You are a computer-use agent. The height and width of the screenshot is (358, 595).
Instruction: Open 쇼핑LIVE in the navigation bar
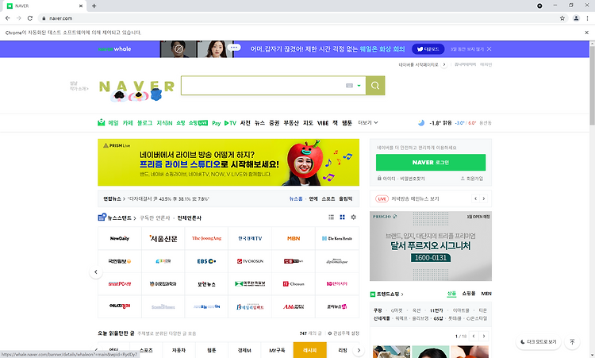point(198,123)
